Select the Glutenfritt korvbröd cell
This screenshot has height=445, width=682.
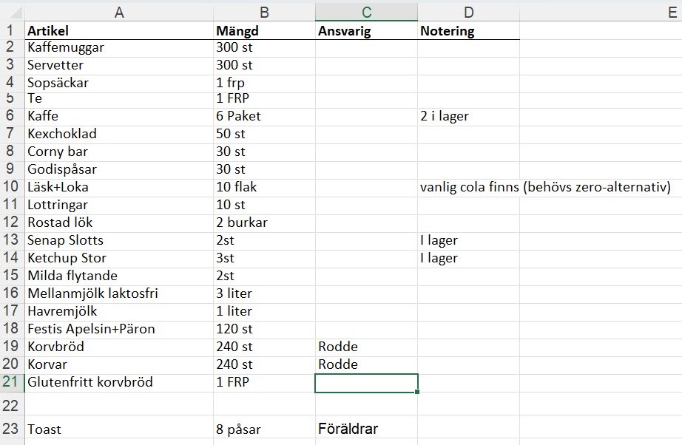(118, 382)
